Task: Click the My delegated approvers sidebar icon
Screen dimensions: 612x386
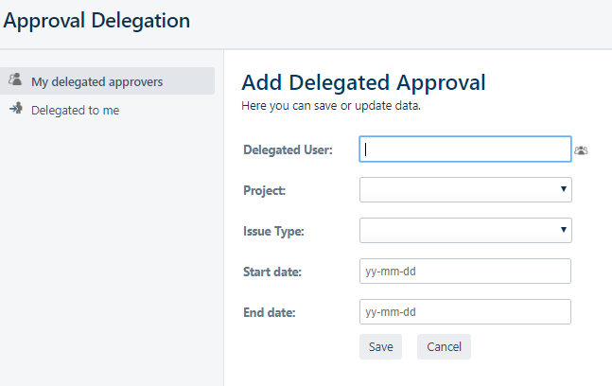Action: [x=15, y=80]
